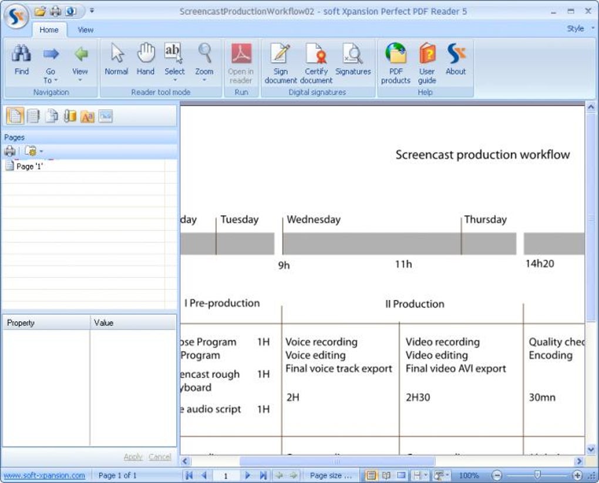
Task: Click the Page size status button
Action: click(331, 475)
